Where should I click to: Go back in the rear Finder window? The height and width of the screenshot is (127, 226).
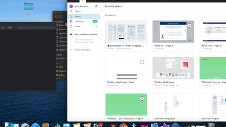[x=56, y=17]
